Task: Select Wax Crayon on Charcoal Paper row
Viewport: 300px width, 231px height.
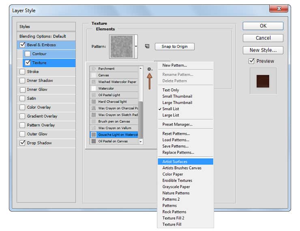Action: [x=114, y=108]
